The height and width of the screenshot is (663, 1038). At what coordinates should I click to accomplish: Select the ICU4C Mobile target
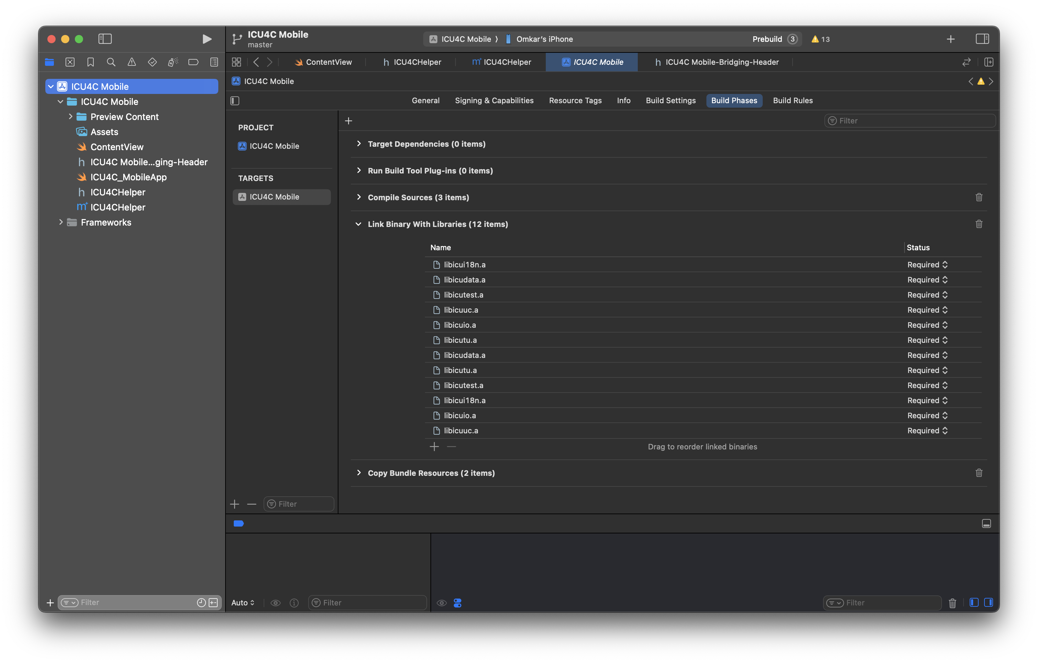point(281,197)
